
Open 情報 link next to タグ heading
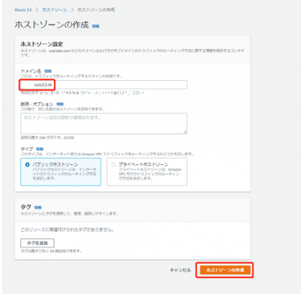click(38, 207)
